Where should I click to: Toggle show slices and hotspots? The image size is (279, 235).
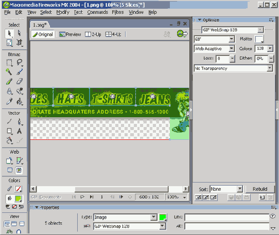point(19,170)
